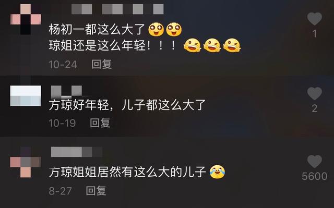Select the comment 方琼好年轻,儿子都这么大了

tap(127, 105)
